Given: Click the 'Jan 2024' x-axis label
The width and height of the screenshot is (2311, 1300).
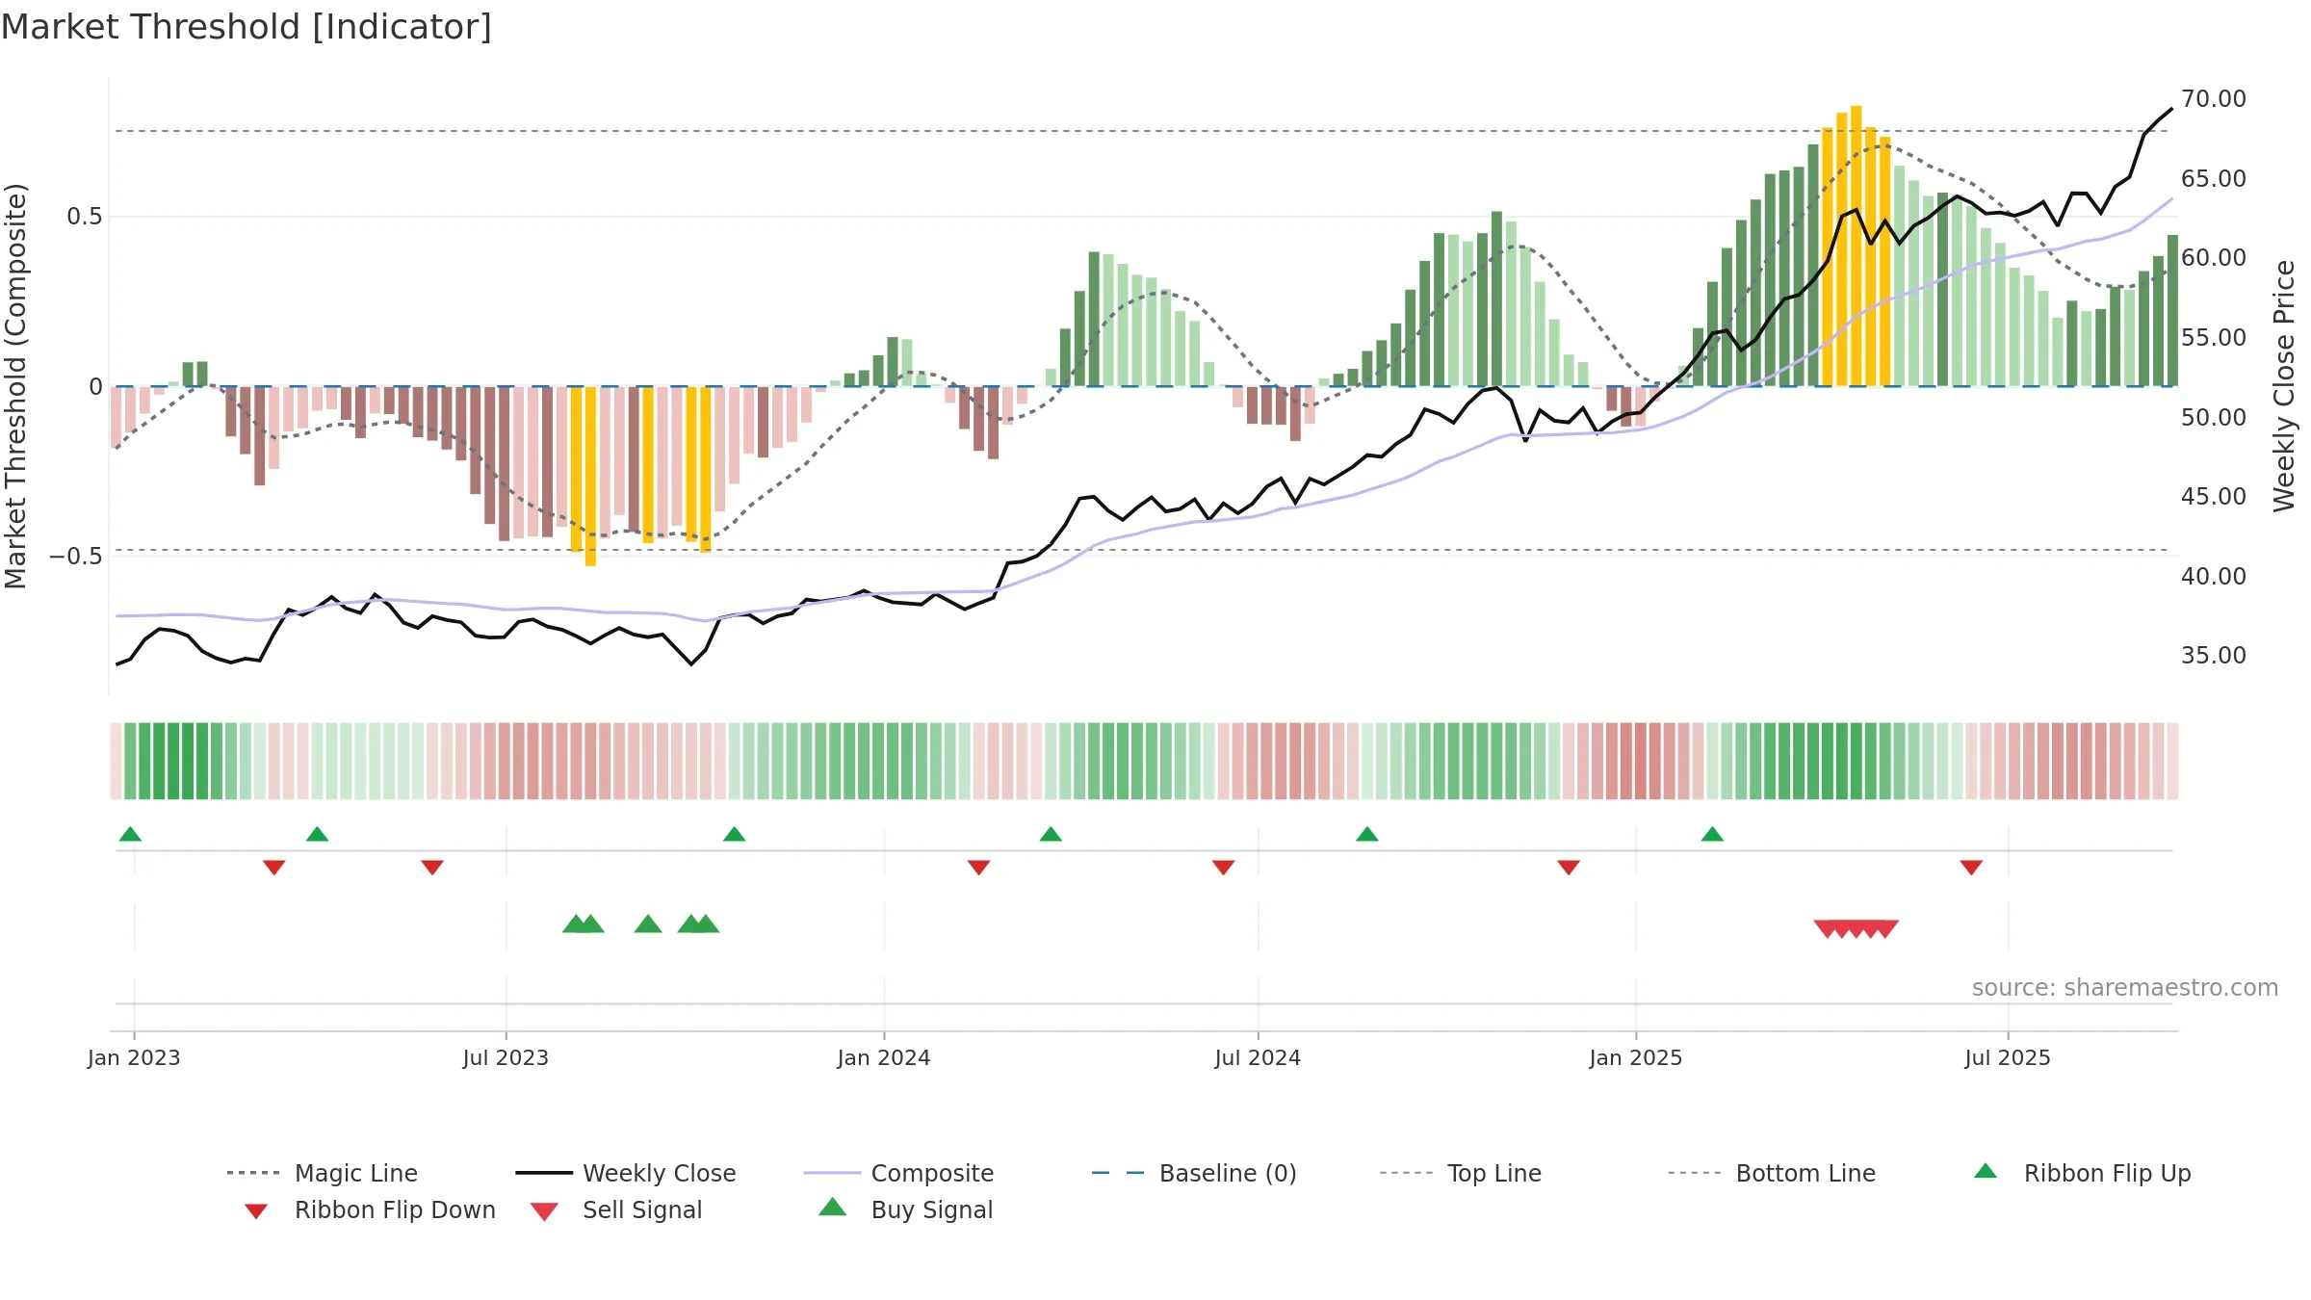Looking at the screenshot, I should tap(884, 1058).
